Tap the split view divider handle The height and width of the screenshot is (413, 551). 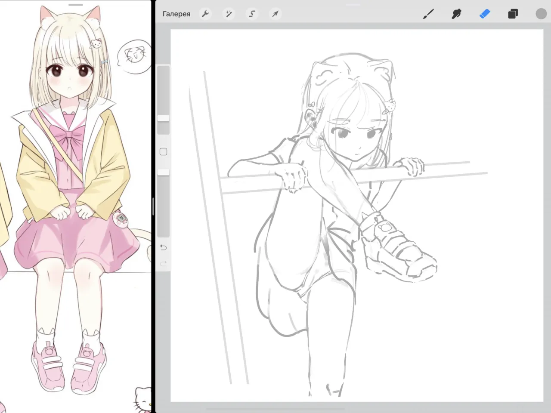point(153,206)
